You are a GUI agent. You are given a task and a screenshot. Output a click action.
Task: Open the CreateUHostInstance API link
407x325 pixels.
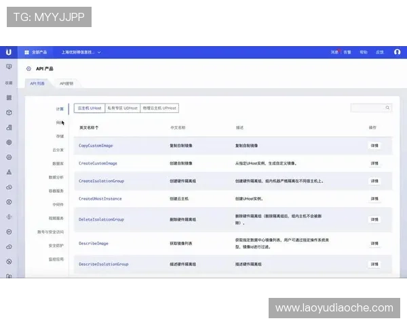[x=100, y=199]
